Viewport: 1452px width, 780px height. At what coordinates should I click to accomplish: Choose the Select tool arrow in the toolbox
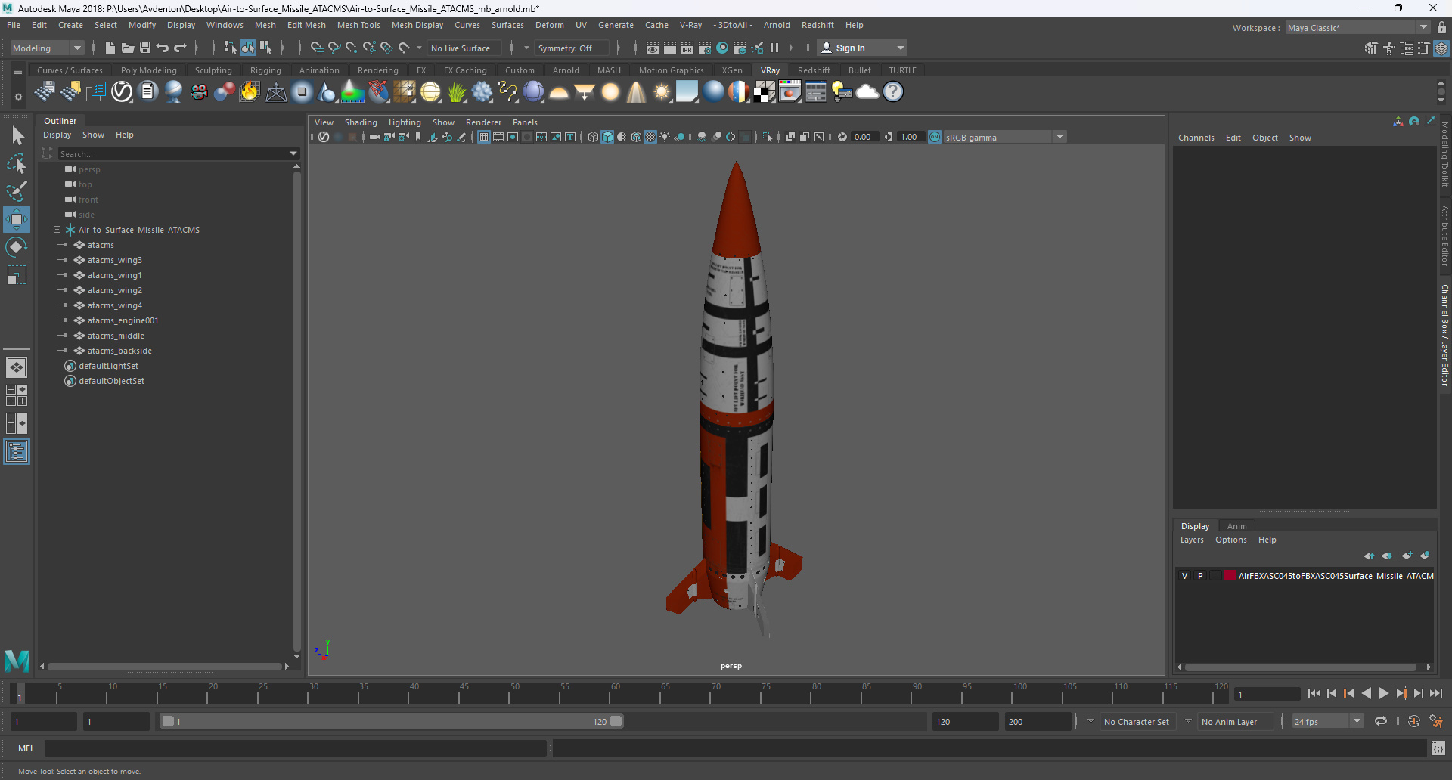coord(17,136)
